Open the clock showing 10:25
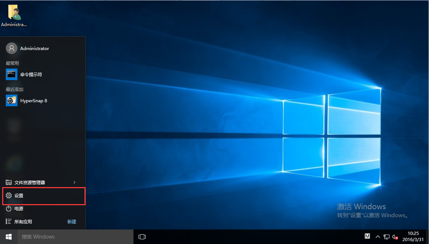 413,237
